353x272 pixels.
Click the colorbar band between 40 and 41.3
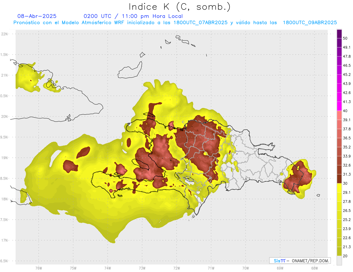[339, 106]
